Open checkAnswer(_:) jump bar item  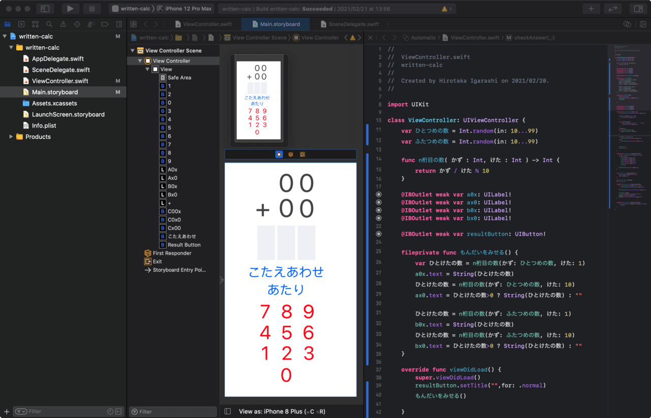pos(530,38)
